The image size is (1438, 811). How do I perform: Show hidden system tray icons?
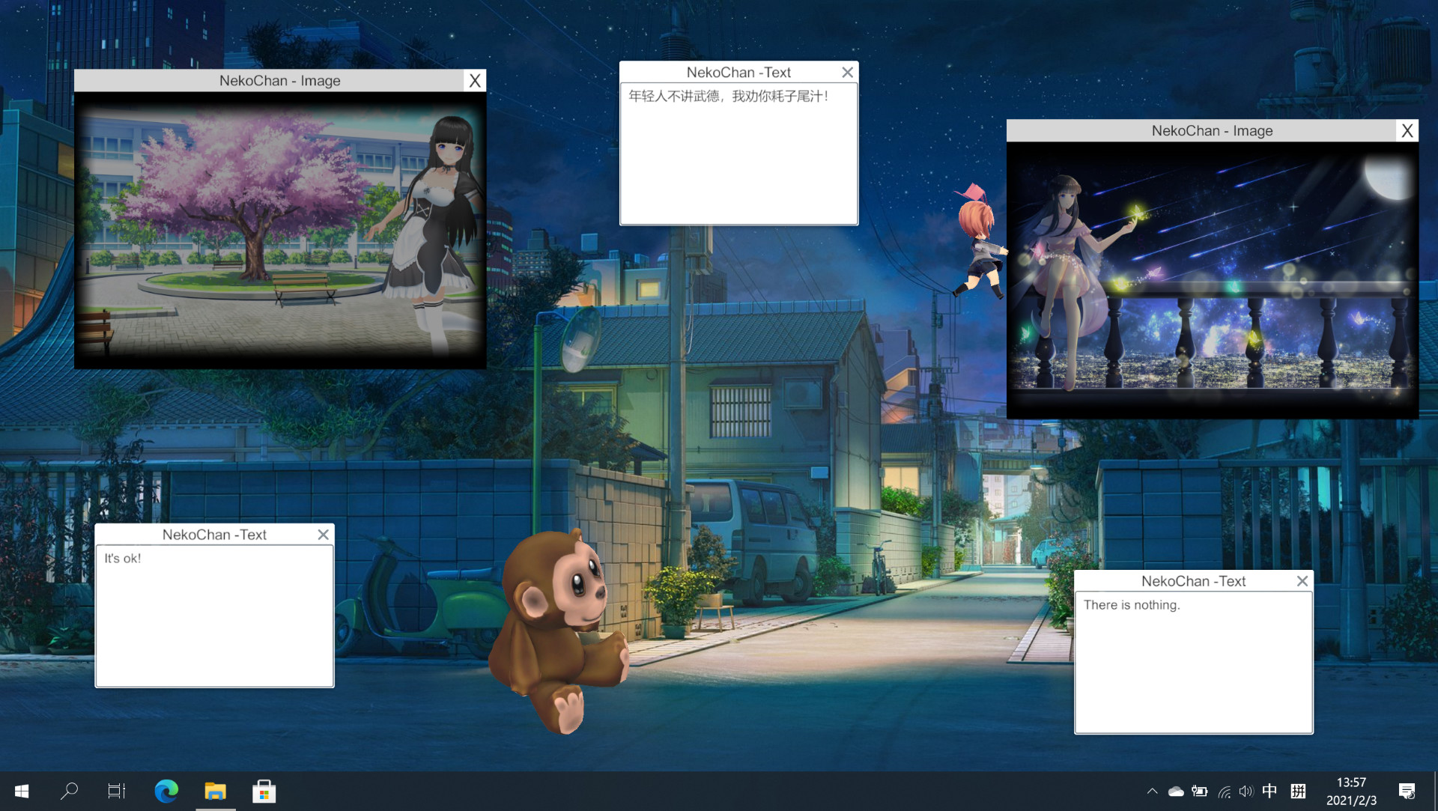pyautogui.click(x=1153, y=791)
